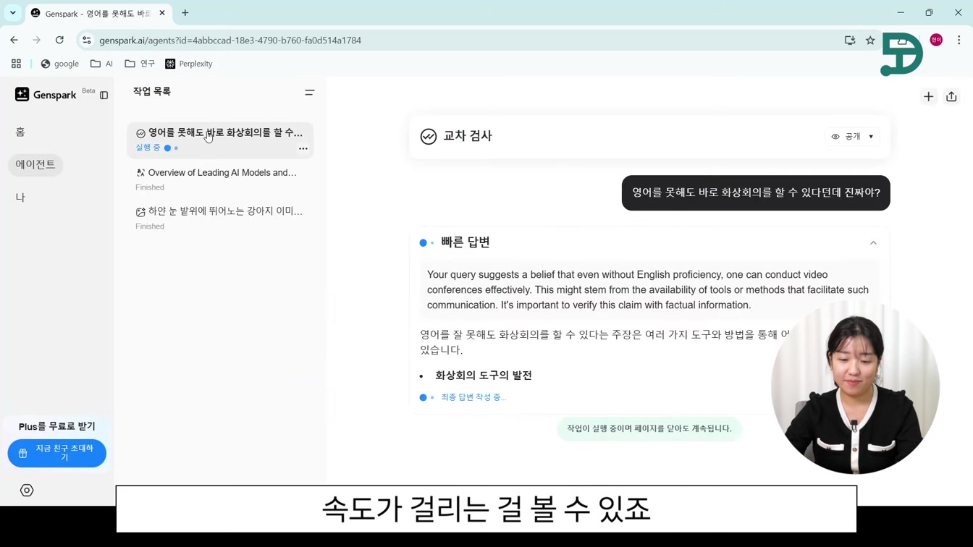
Task: Click the 작업 목록 heading
Action: [152, 92]
